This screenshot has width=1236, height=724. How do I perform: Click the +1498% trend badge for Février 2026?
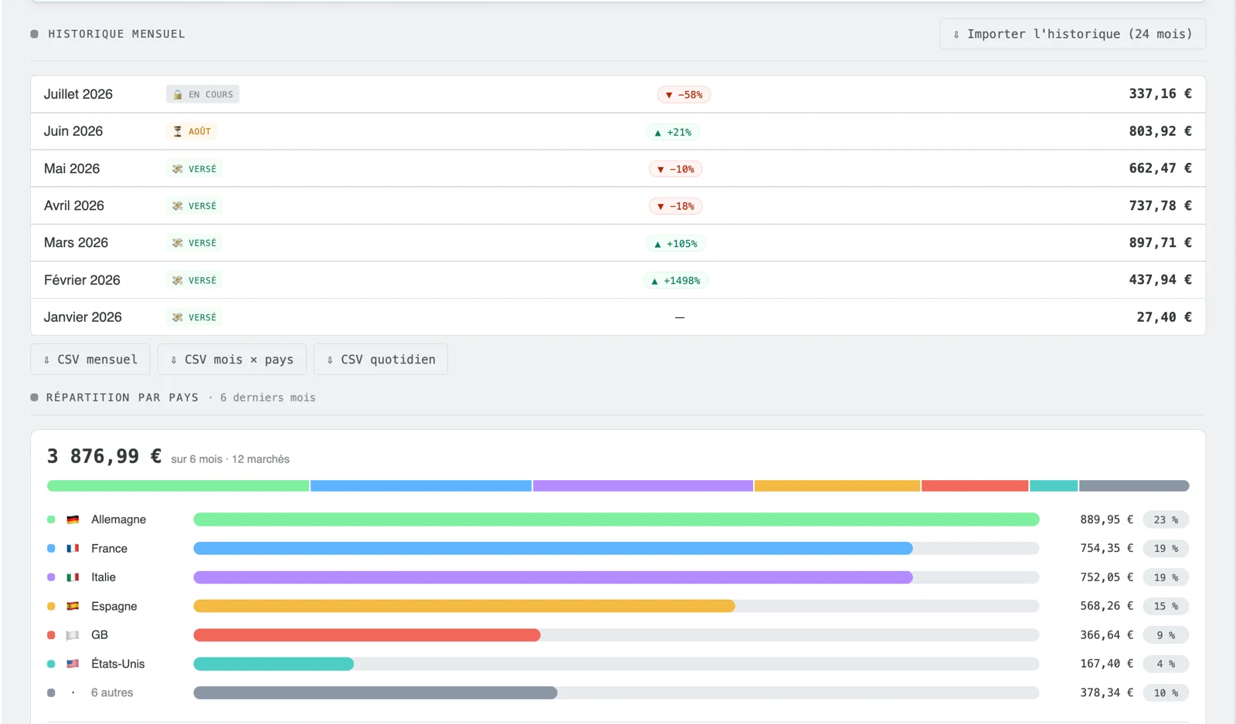coord(676,280)
